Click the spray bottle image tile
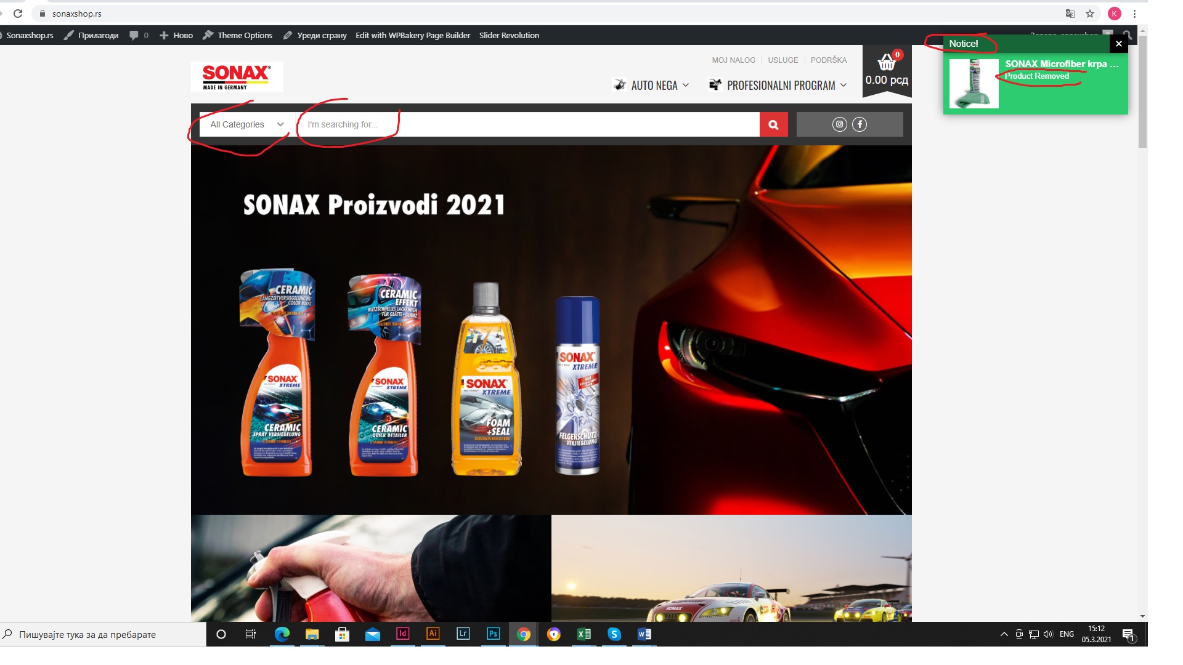 pyautogui.click(x=371, y=568)
